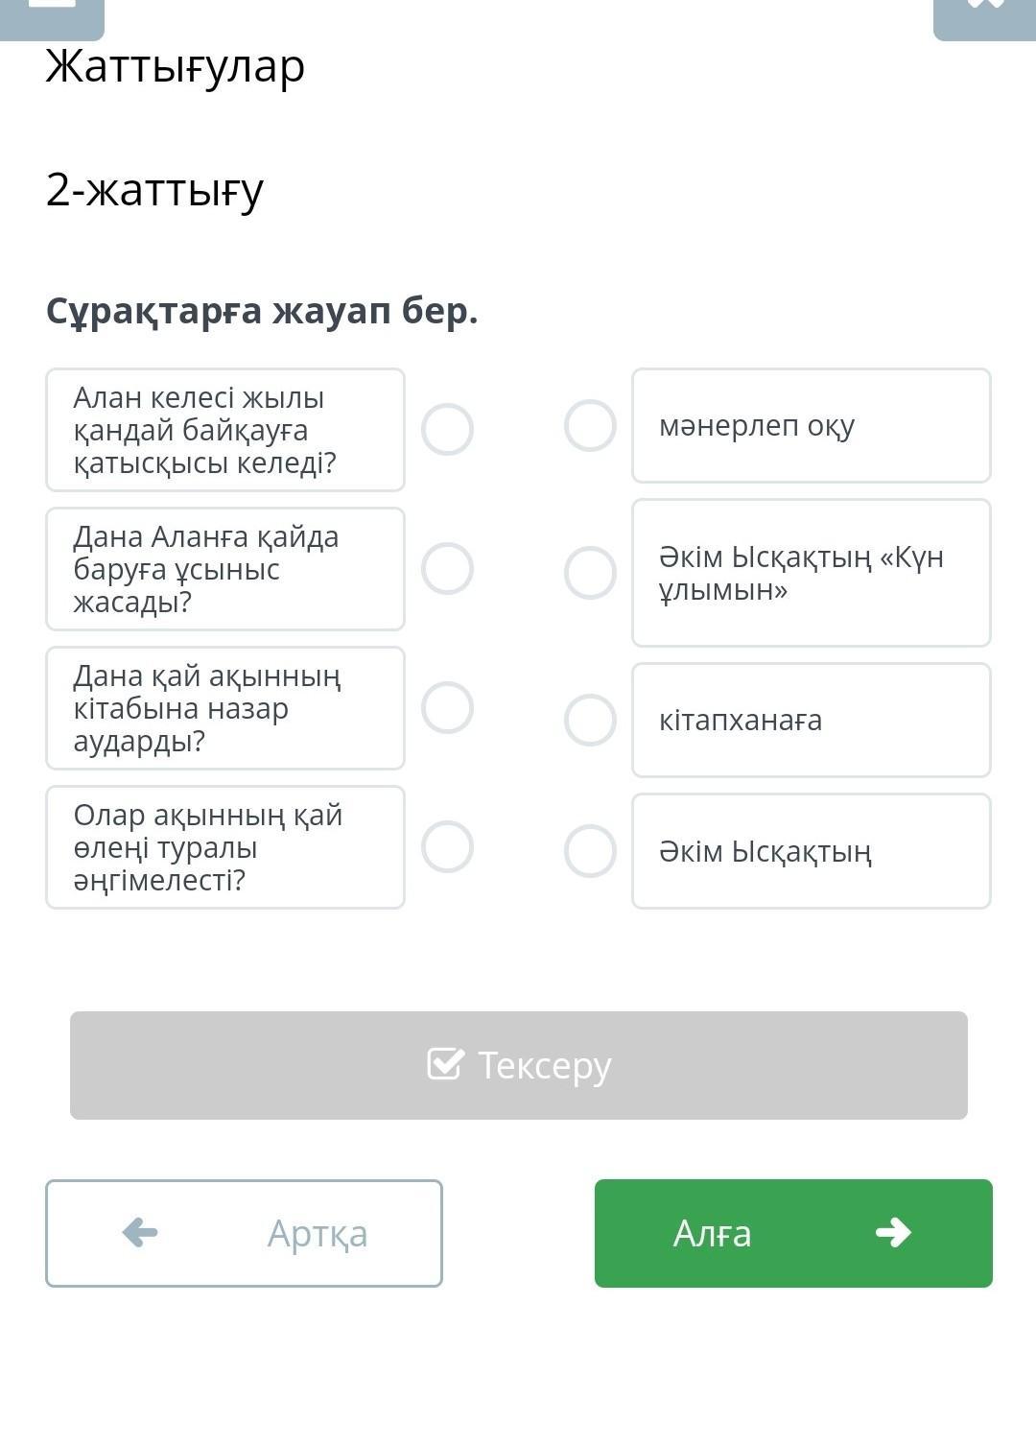Click the left arrow icon beside Артқа

pos(140,1232)
